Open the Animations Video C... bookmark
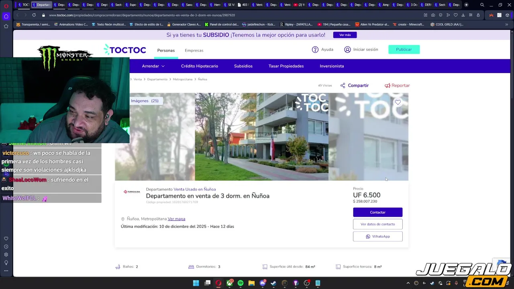Viewport: 514px width, 289px height. pos(71,24)
